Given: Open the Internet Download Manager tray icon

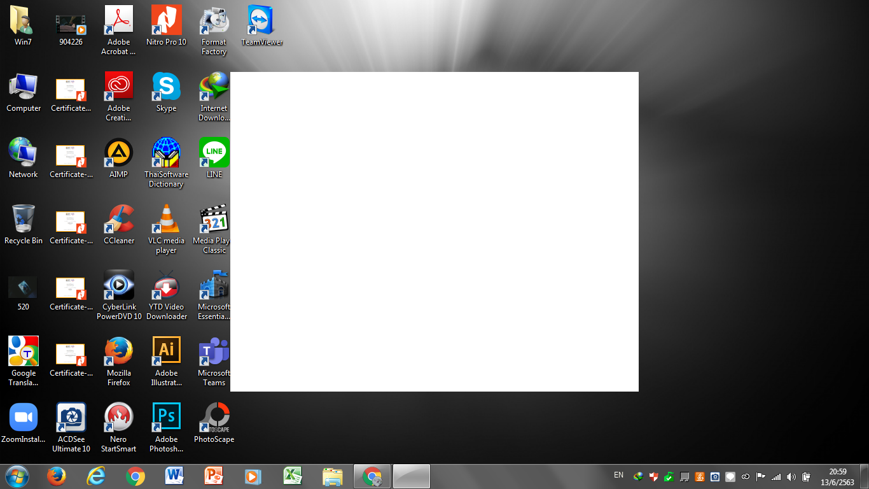Looking at the screenshot, I should point(639,476).
